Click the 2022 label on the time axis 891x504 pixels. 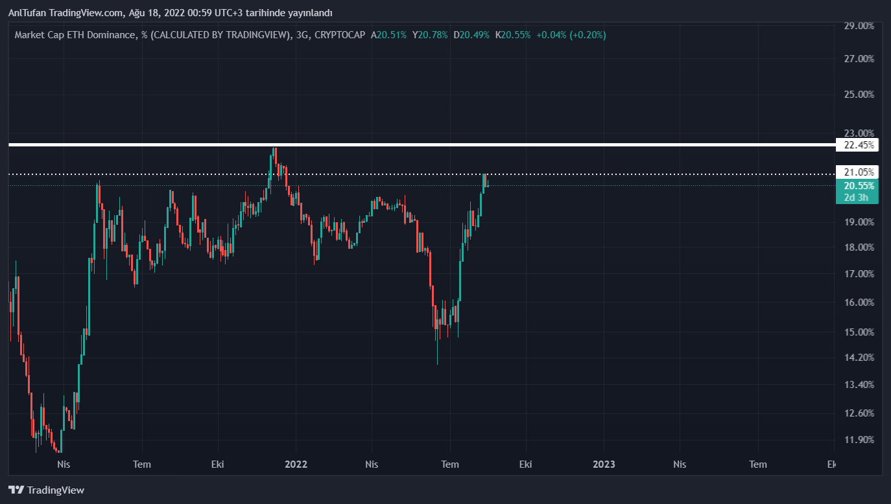tap(295, 464)
